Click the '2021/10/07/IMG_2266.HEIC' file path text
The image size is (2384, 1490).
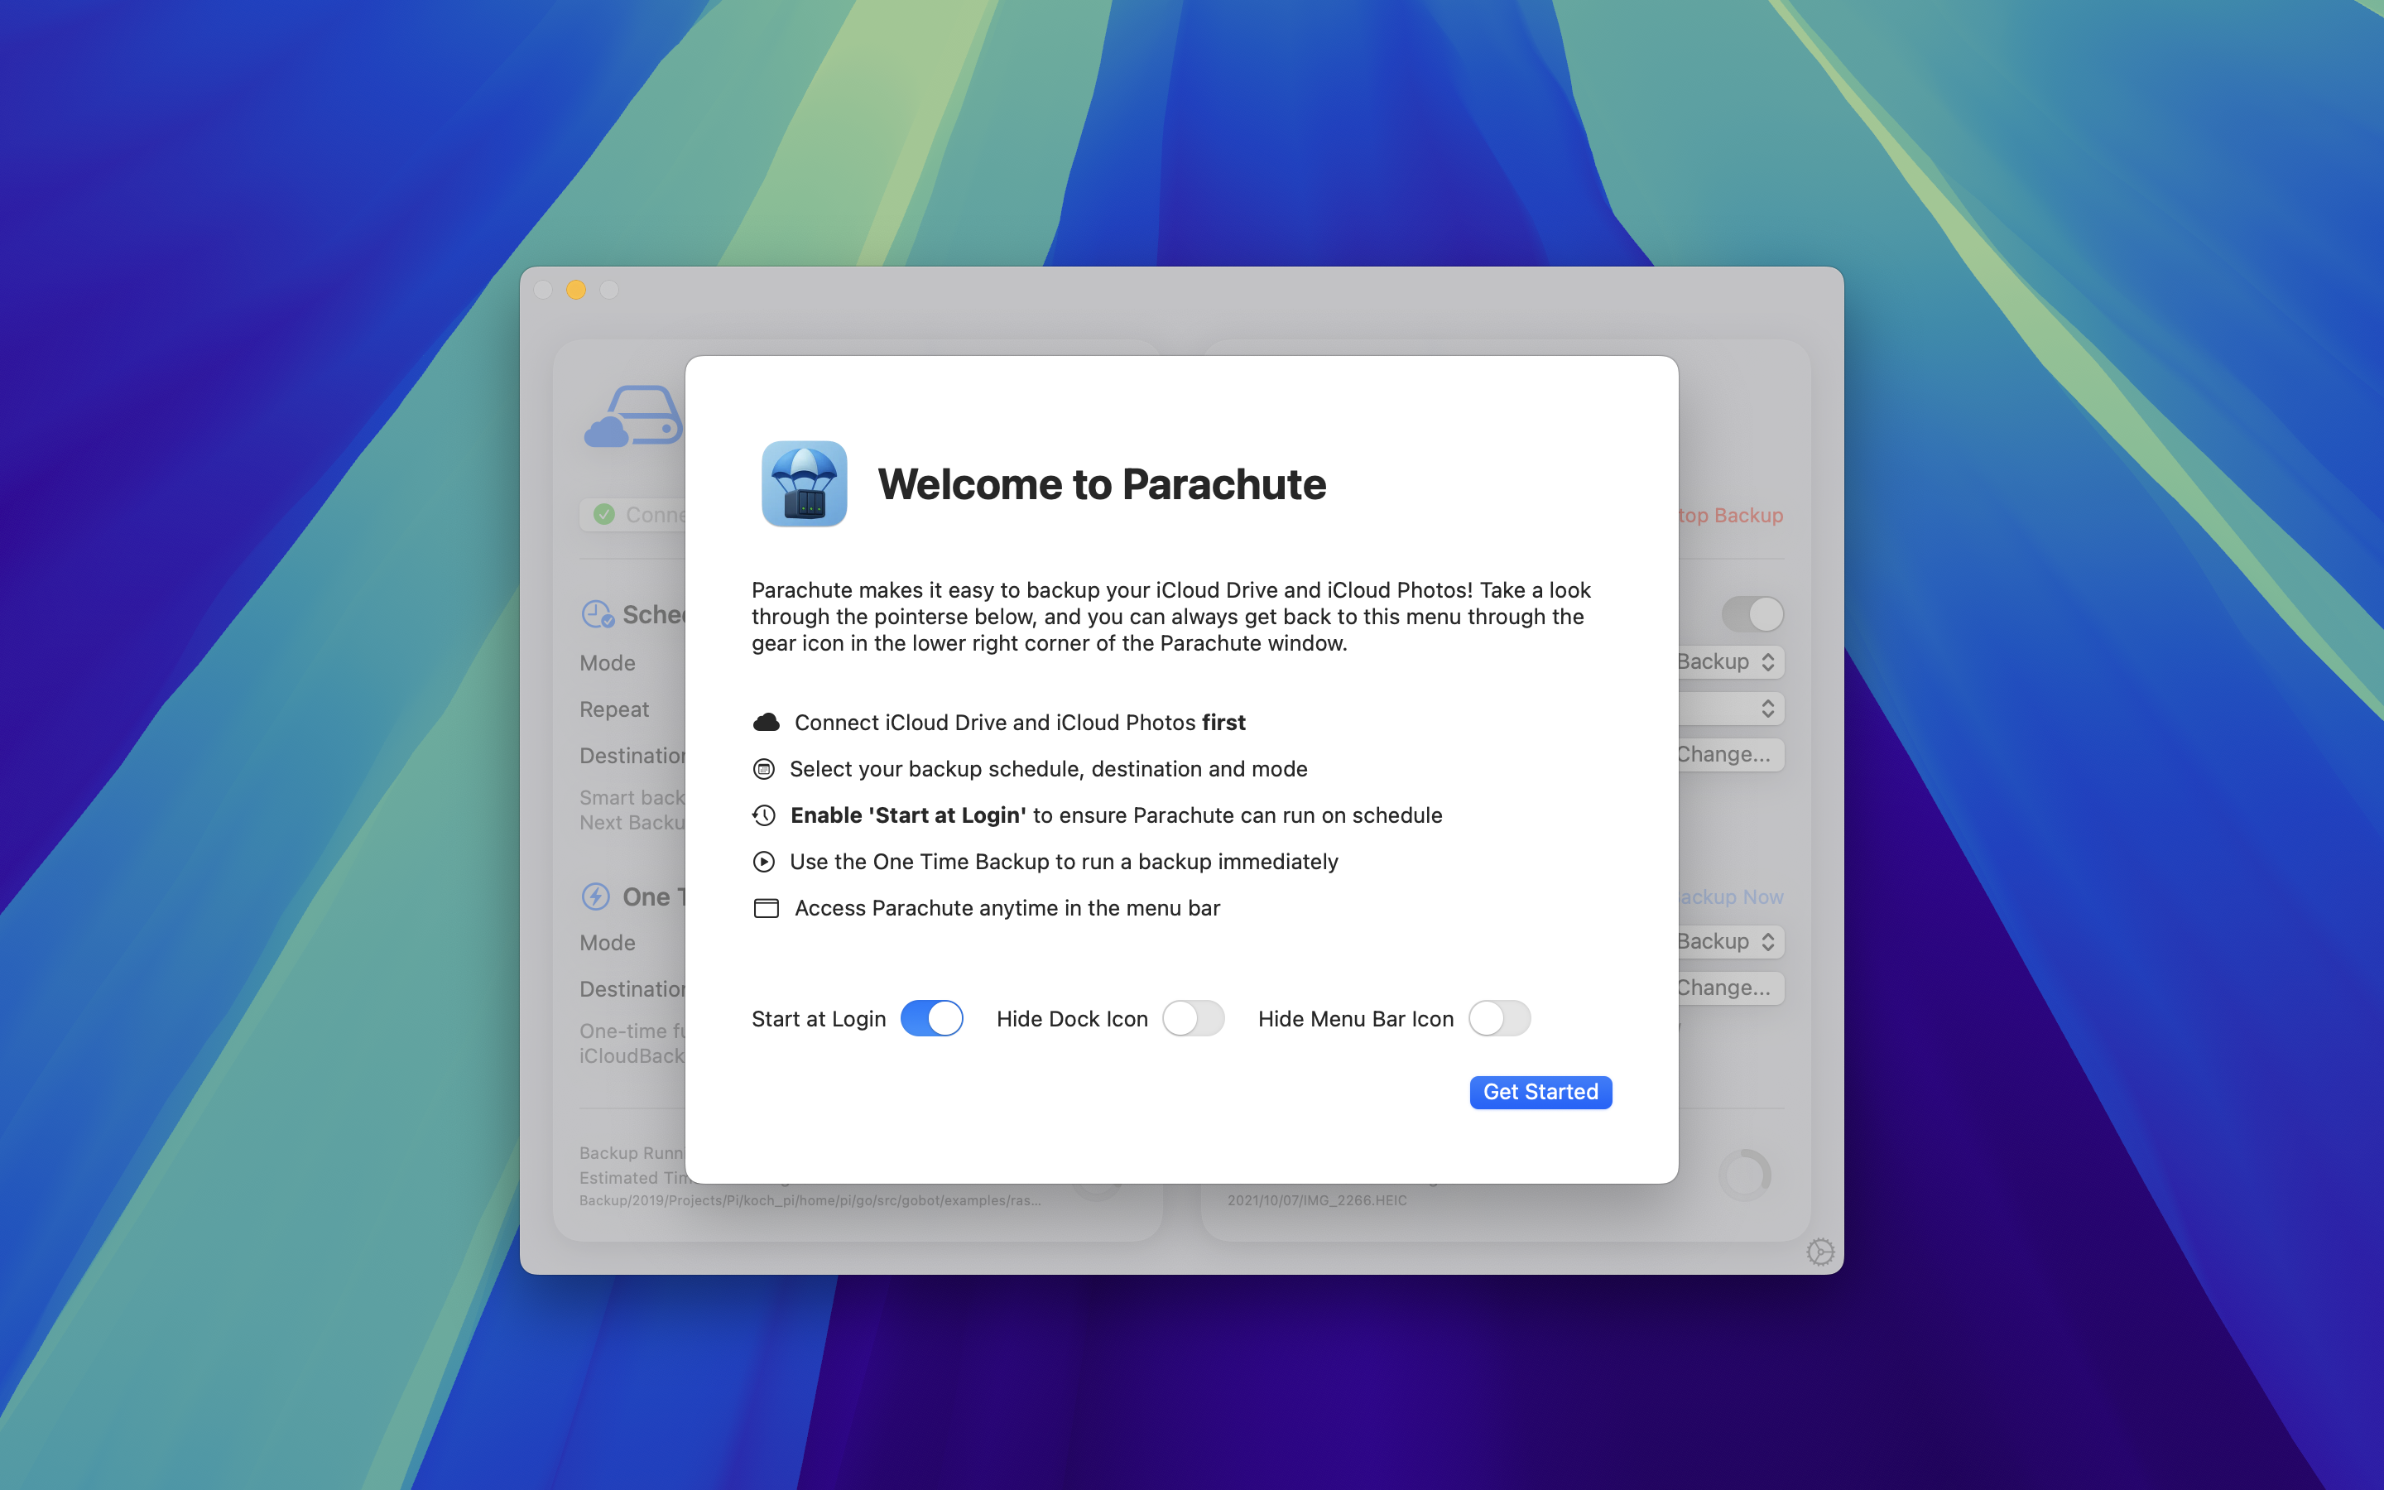(x=1317, y=1200)
